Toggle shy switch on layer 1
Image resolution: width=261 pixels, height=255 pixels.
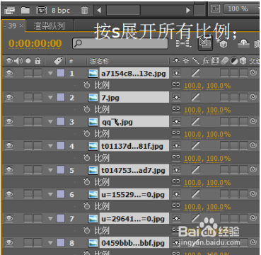(175, 74)
